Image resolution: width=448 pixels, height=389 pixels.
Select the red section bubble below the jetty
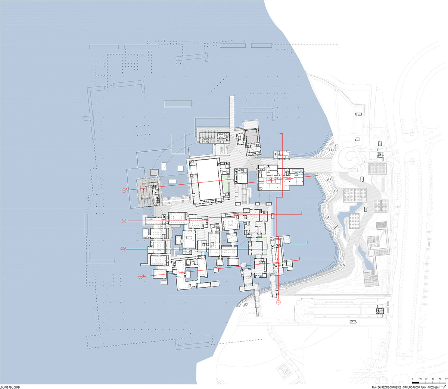278,302
